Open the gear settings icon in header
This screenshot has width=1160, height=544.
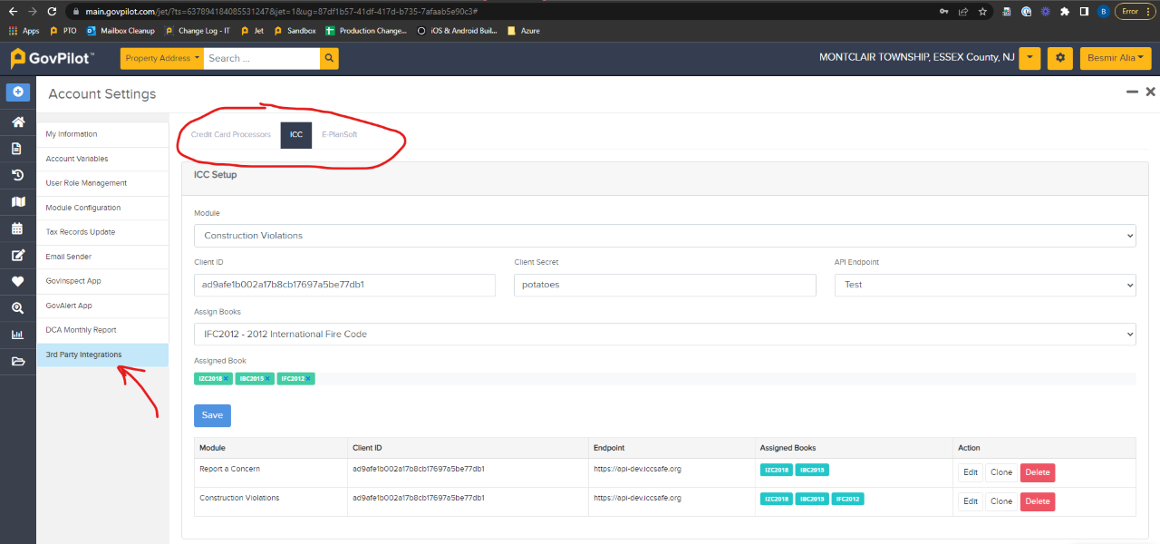[x=1060, y=59]
